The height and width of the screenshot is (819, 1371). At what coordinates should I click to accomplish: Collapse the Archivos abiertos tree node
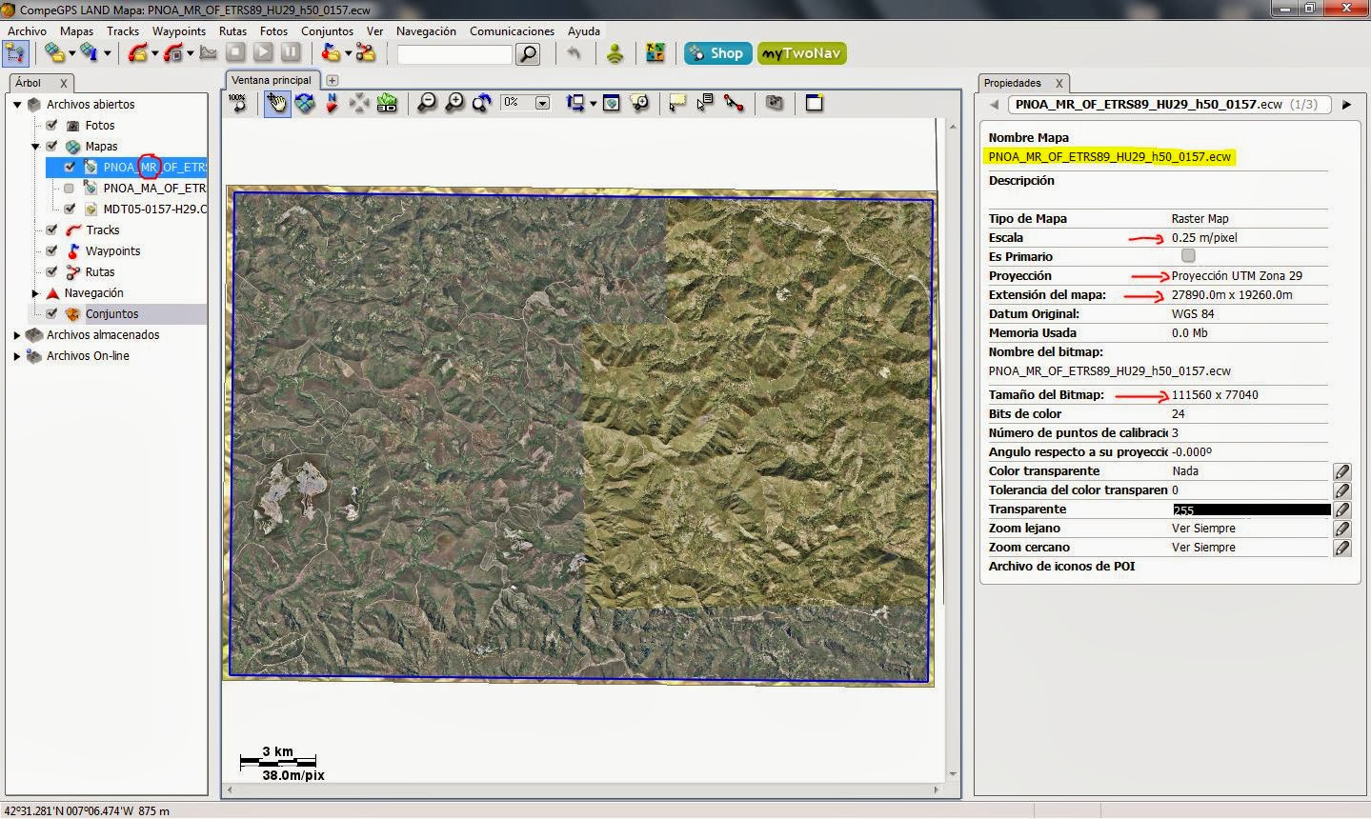17,105
